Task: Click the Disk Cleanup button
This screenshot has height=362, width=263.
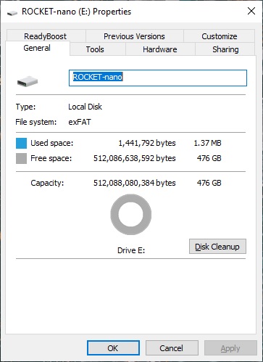Action: (217, 247)
